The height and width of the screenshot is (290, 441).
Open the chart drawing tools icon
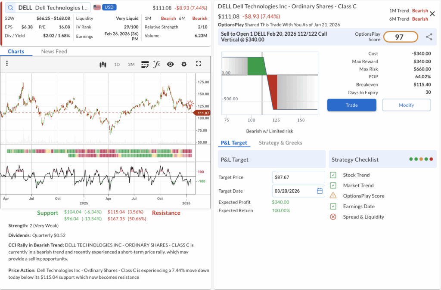(x=145, y=64)
